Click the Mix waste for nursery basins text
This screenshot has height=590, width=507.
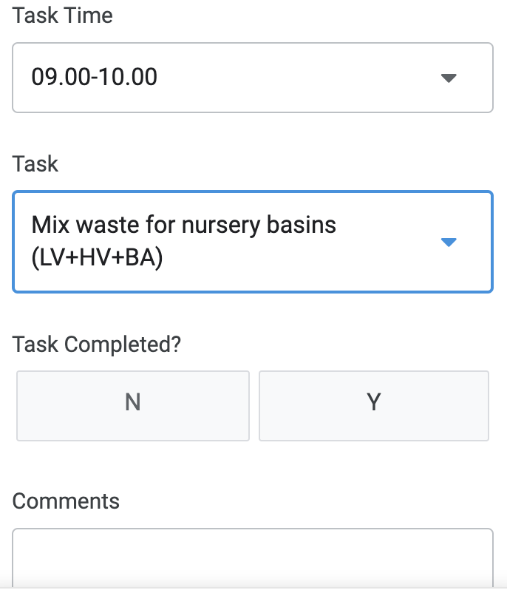click(x=183, y=225)
